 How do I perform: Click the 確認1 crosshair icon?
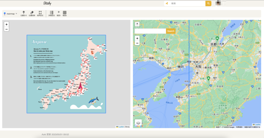59,13
